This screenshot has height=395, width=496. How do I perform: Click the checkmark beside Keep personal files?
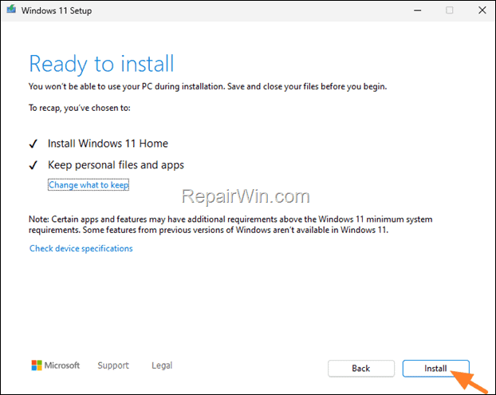pyautogui.click(x=33, y=165)
